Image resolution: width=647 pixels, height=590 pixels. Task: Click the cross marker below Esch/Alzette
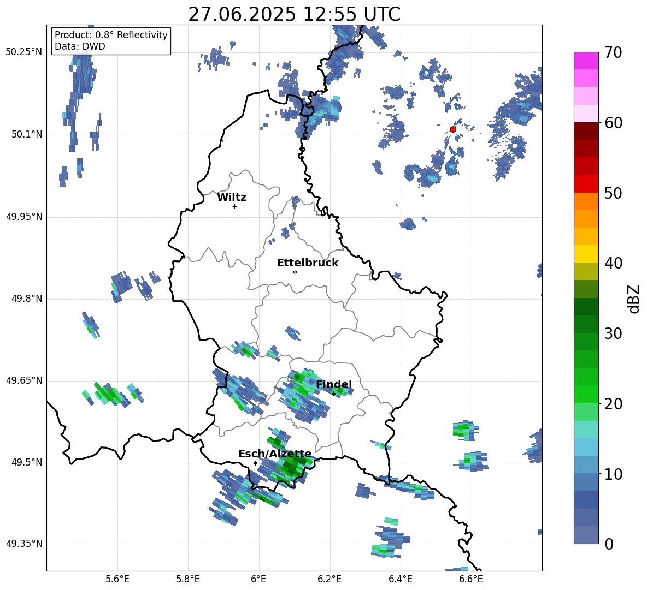tap(255, 463)
